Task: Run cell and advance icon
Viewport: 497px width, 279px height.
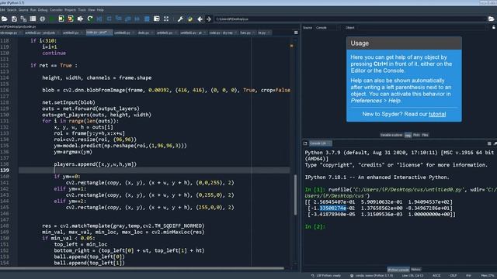Action: click(x=71, y=19)
